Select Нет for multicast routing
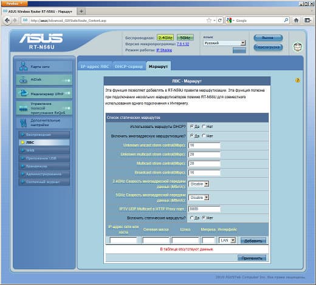This screenshot has height=285, width=316. coord(204,136)
